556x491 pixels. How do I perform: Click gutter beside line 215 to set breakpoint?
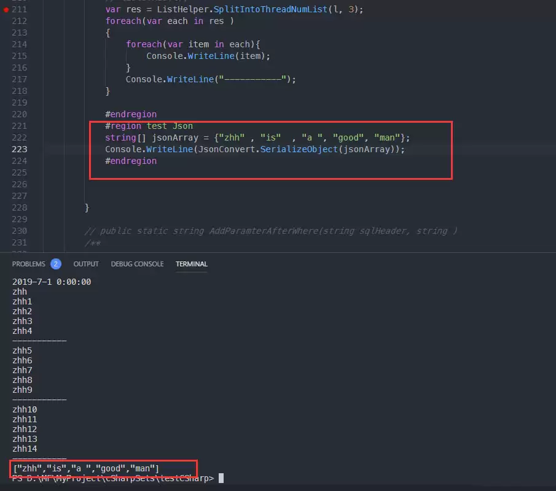click(x=6, y=55)
